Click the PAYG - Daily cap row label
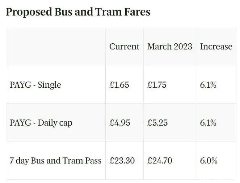 tap(41, 123)
